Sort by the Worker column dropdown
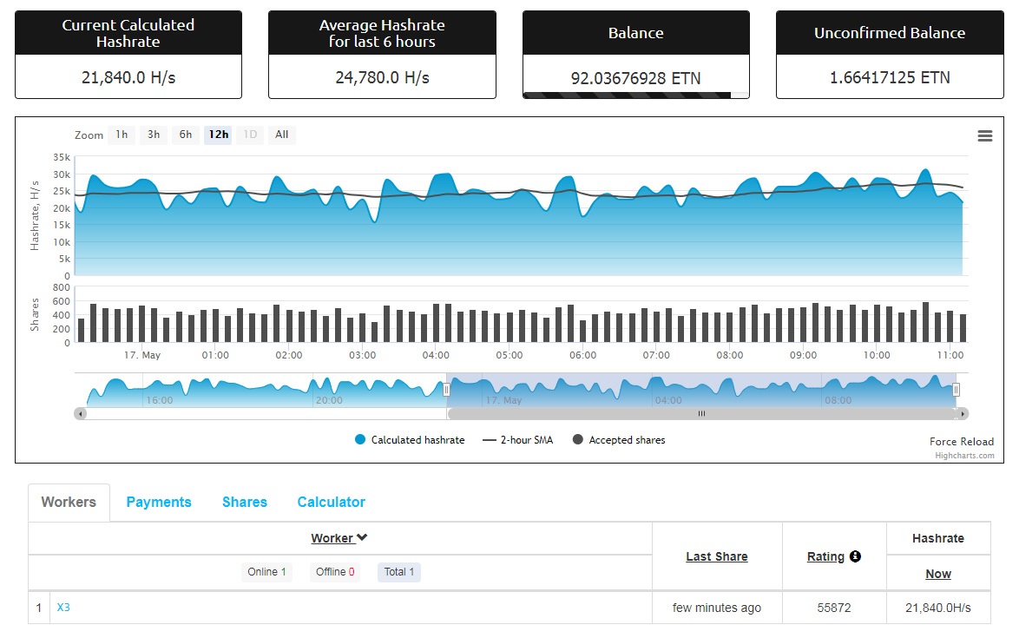Image resolution: width=1019 pixels, height=638 pixels. pyautogui.click(x=339, y=538)
